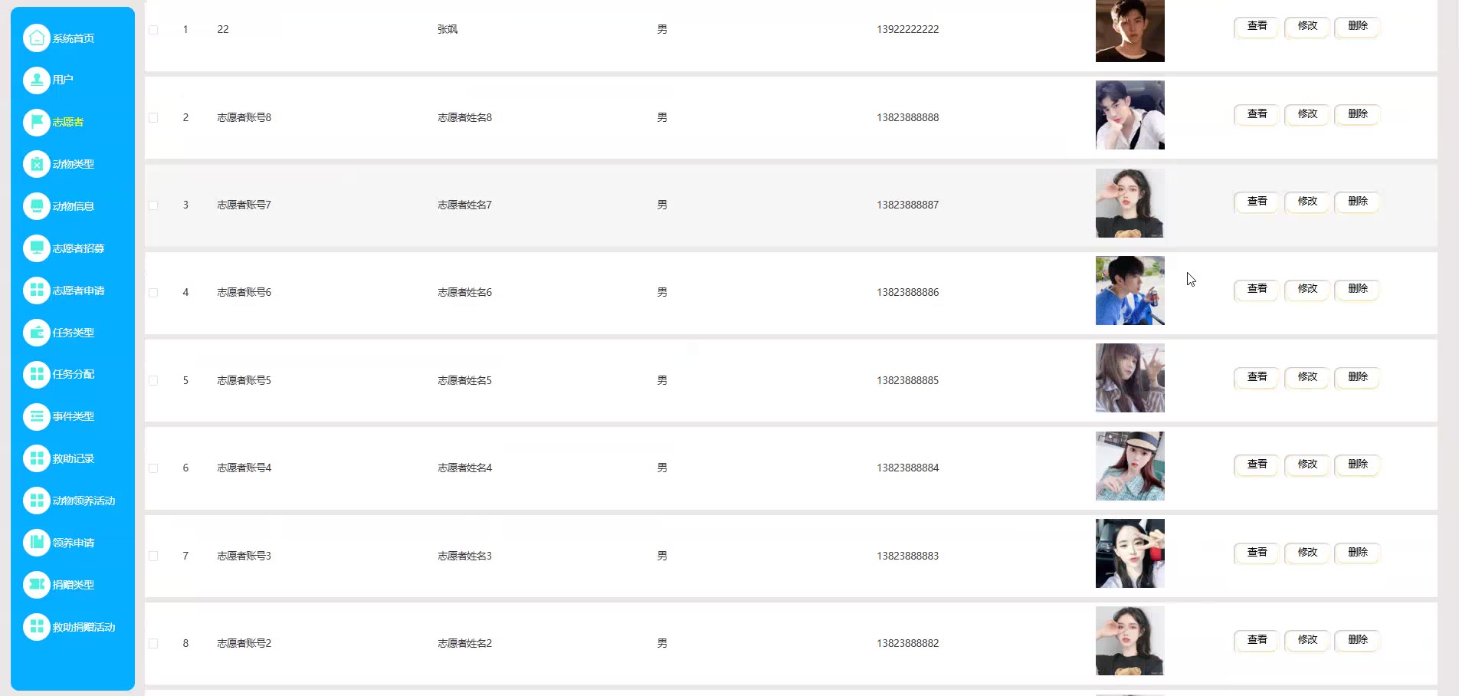This screenshot has height=696, width=1459.
Task: Click the 用户 user icon in sidebar
Action: click(x=36, y=80)
